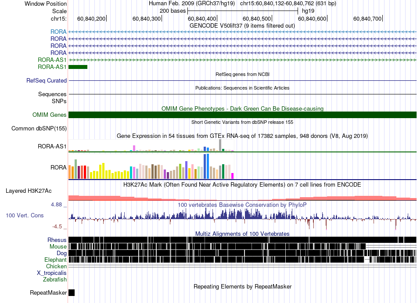Click the PhyloP conservation wiggle graph
417x303 pixels.
coord(242,218)
